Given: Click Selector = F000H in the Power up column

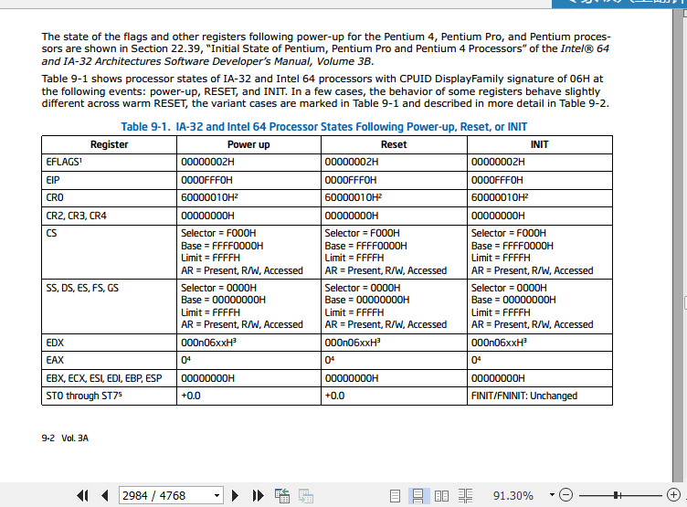Looking at the screenshot, I should (x=218, y=233).
